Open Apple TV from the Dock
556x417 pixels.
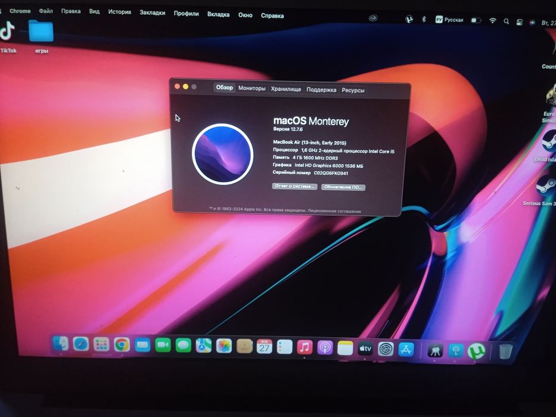click(365, 348)
